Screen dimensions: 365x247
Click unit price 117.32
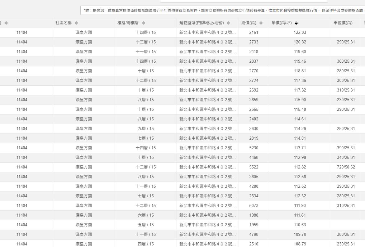pos(300,90)
